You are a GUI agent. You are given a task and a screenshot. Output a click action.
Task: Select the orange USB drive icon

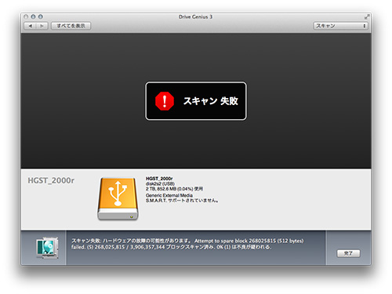(118, 198)
